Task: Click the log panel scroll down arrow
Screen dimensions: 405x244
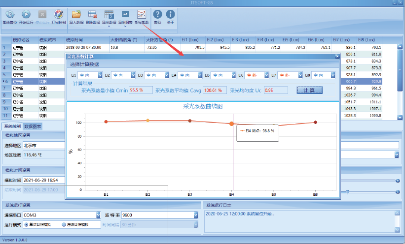Action: [x=397, y=230]
